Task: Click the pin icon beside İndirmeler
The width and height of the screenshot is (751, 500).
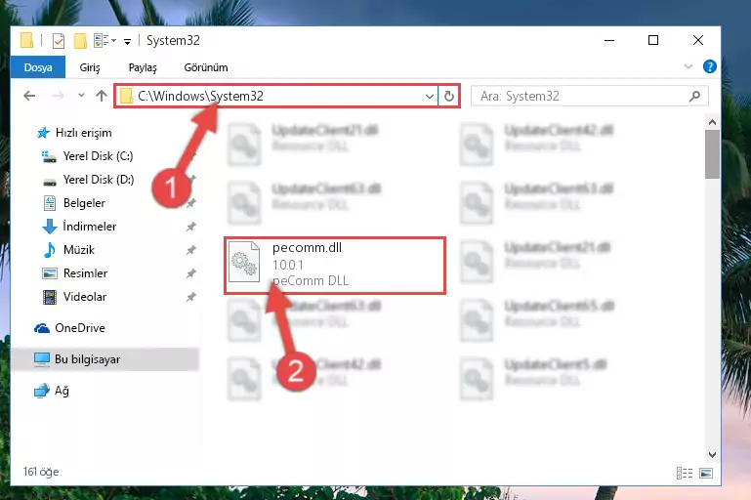Action: (x=191, y=227)
